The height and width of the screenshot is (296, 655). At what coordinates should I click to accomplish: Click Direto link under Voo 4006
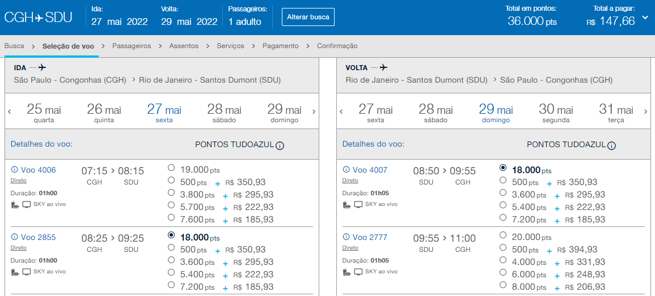18,181
